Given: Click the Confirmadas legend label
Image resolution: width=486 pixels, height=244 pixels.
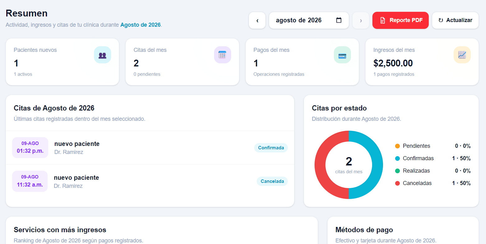Looking at the screenshot, I should point(418,158).
